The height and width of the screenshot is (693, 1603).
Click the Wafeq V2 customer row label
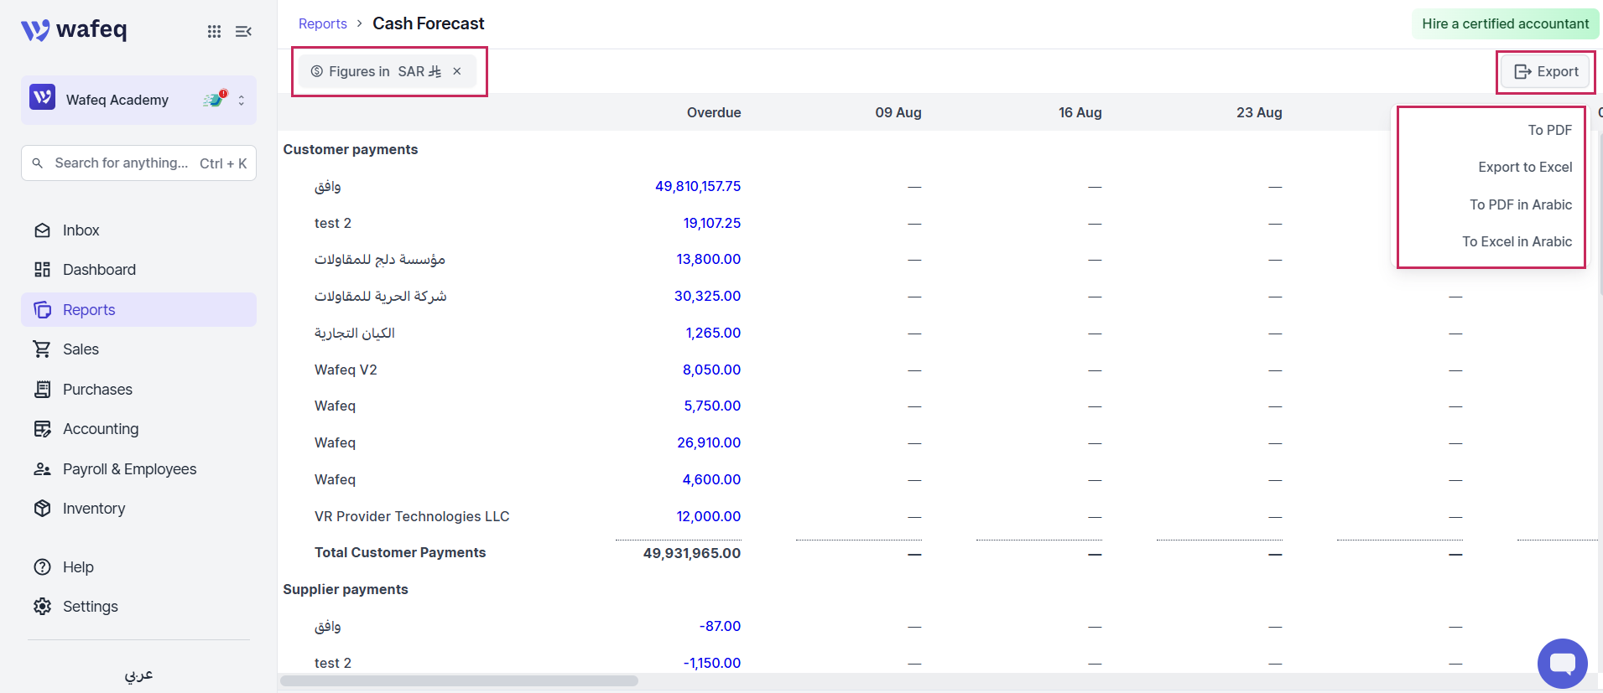point(346,370)
